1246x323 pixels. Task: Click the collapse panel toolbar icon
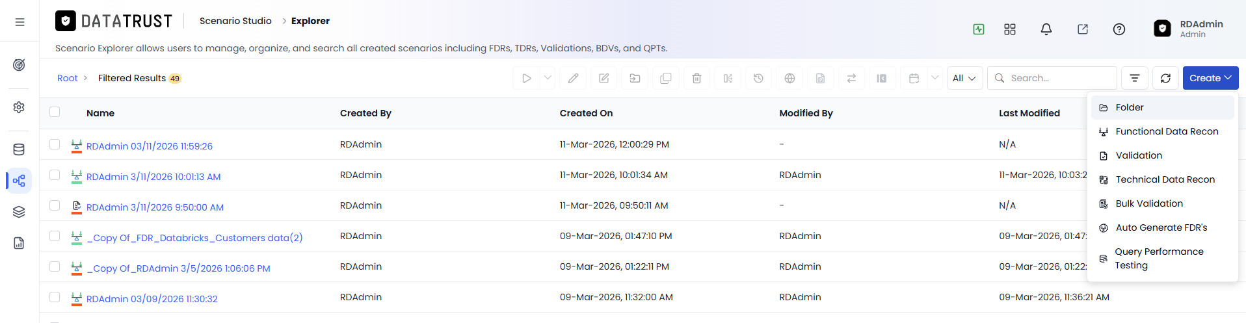882,78
